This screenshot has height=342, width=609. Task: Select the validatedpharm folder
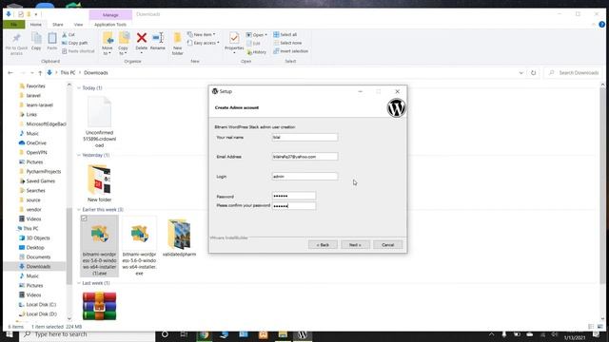tap(179, 237)
